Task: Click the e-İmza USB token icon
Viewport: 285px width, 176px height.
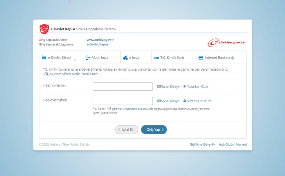Action: 125,58
